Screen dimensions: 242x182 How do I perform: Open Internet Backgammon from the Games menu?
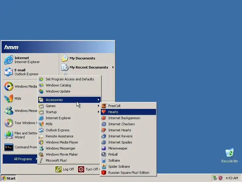coord(128,118)
